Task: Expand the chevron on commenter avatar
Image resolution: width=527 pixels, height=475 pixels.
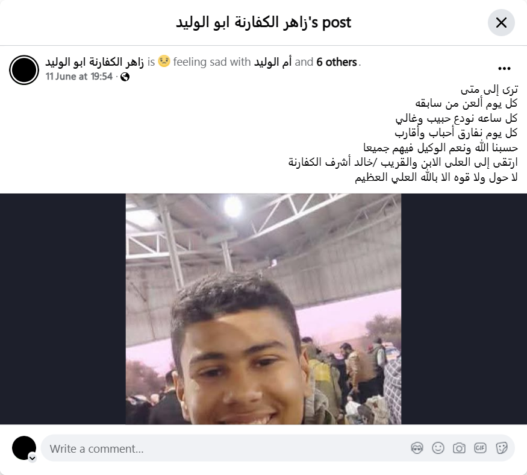Action: [33, 458]
